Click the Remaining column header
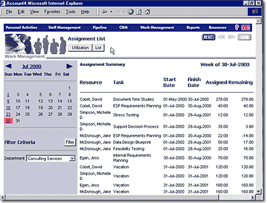Viewport: 267px width, 203px height. pos(240,82)
